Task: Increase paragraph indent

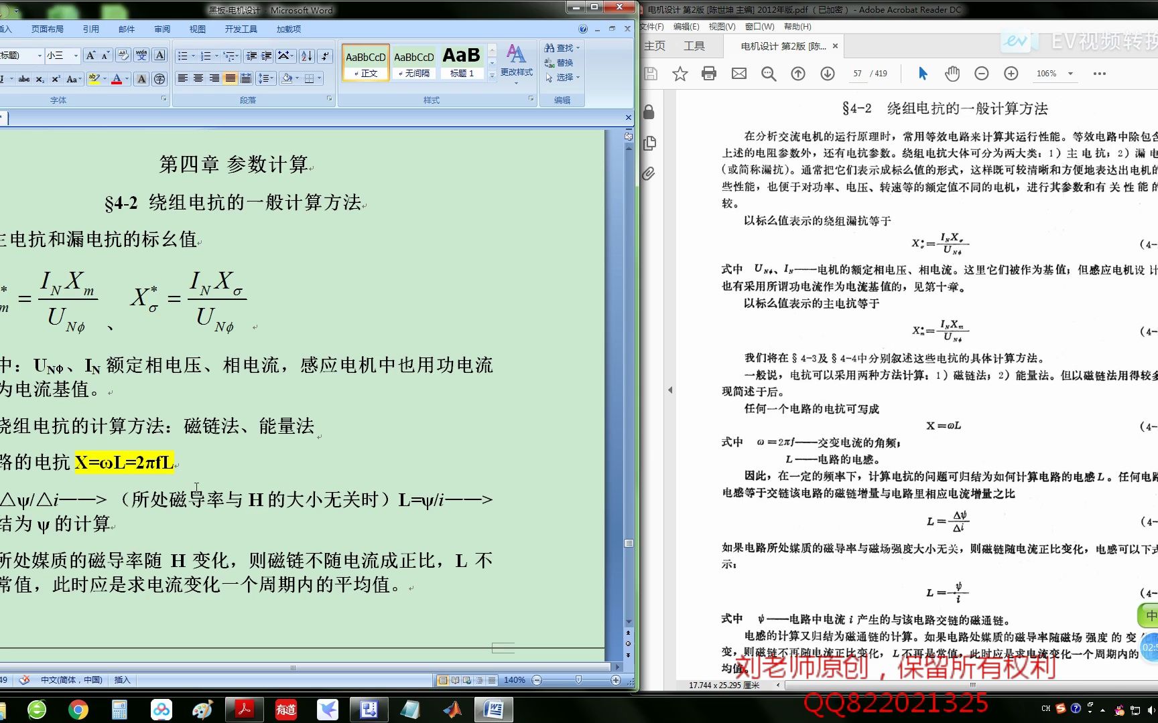Action: pyautogui.click(x=267, y=56)
